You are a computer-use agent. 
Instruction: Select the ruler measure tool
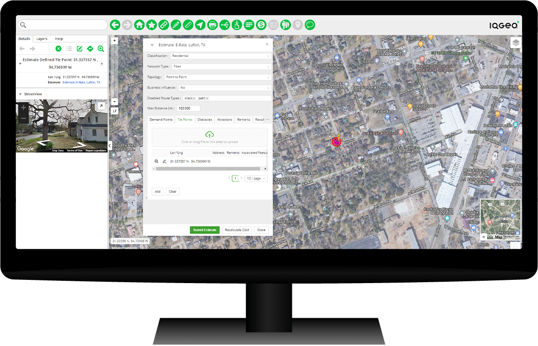click(188, 25)
